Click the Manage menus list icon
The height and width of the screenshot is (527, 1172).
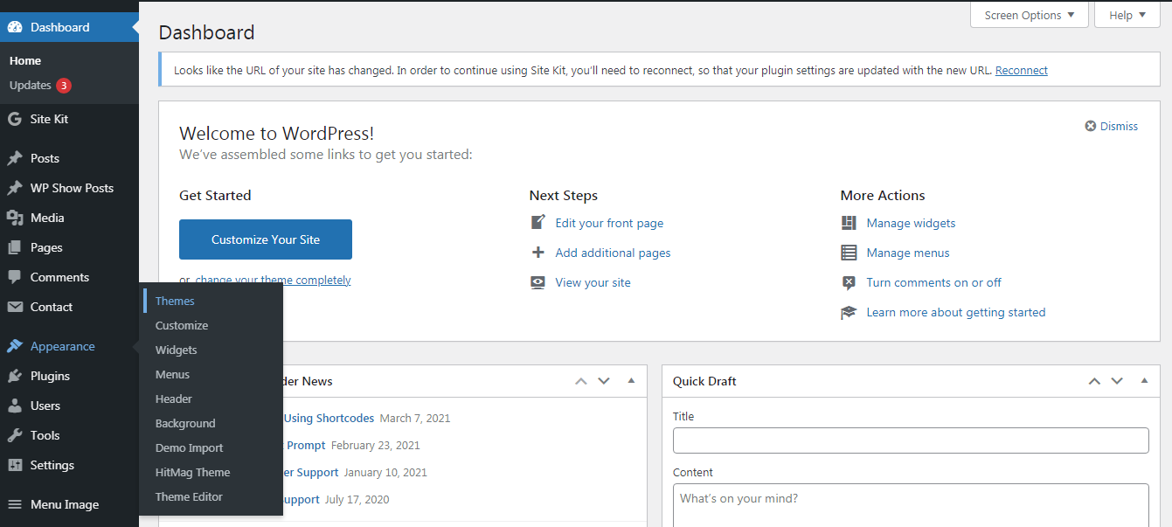tap(849, 253)
